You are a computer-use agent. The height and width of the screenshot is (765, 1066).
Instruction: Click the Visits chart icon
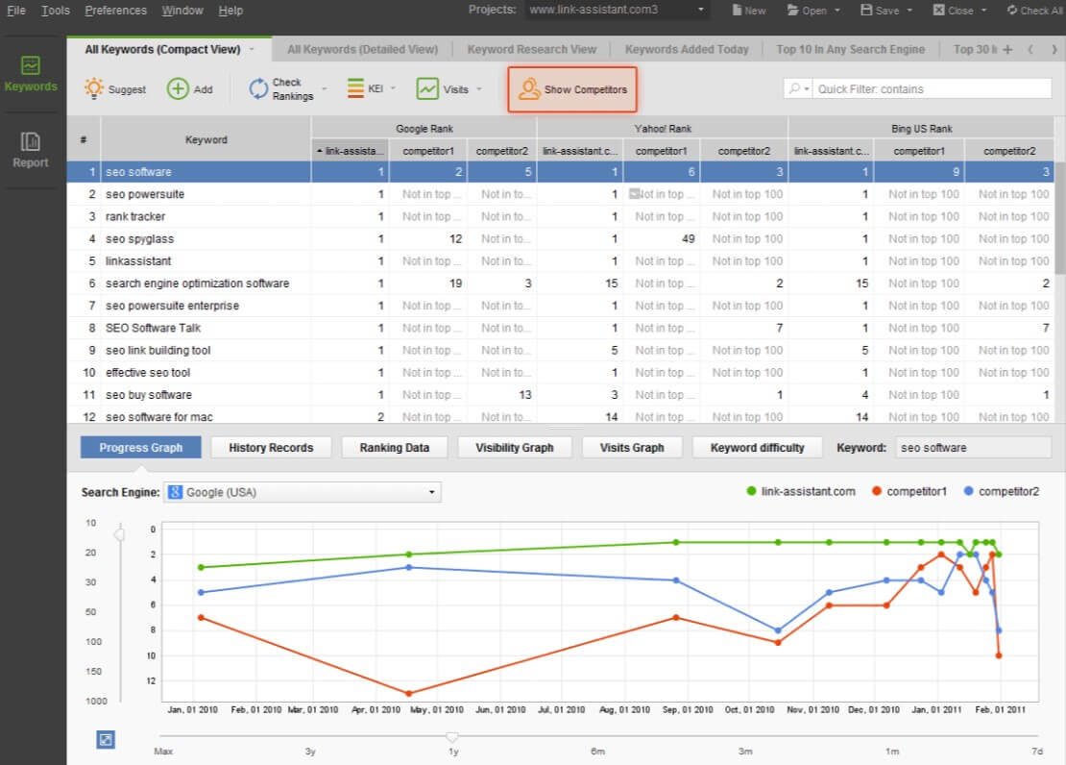tap(427, 89)
